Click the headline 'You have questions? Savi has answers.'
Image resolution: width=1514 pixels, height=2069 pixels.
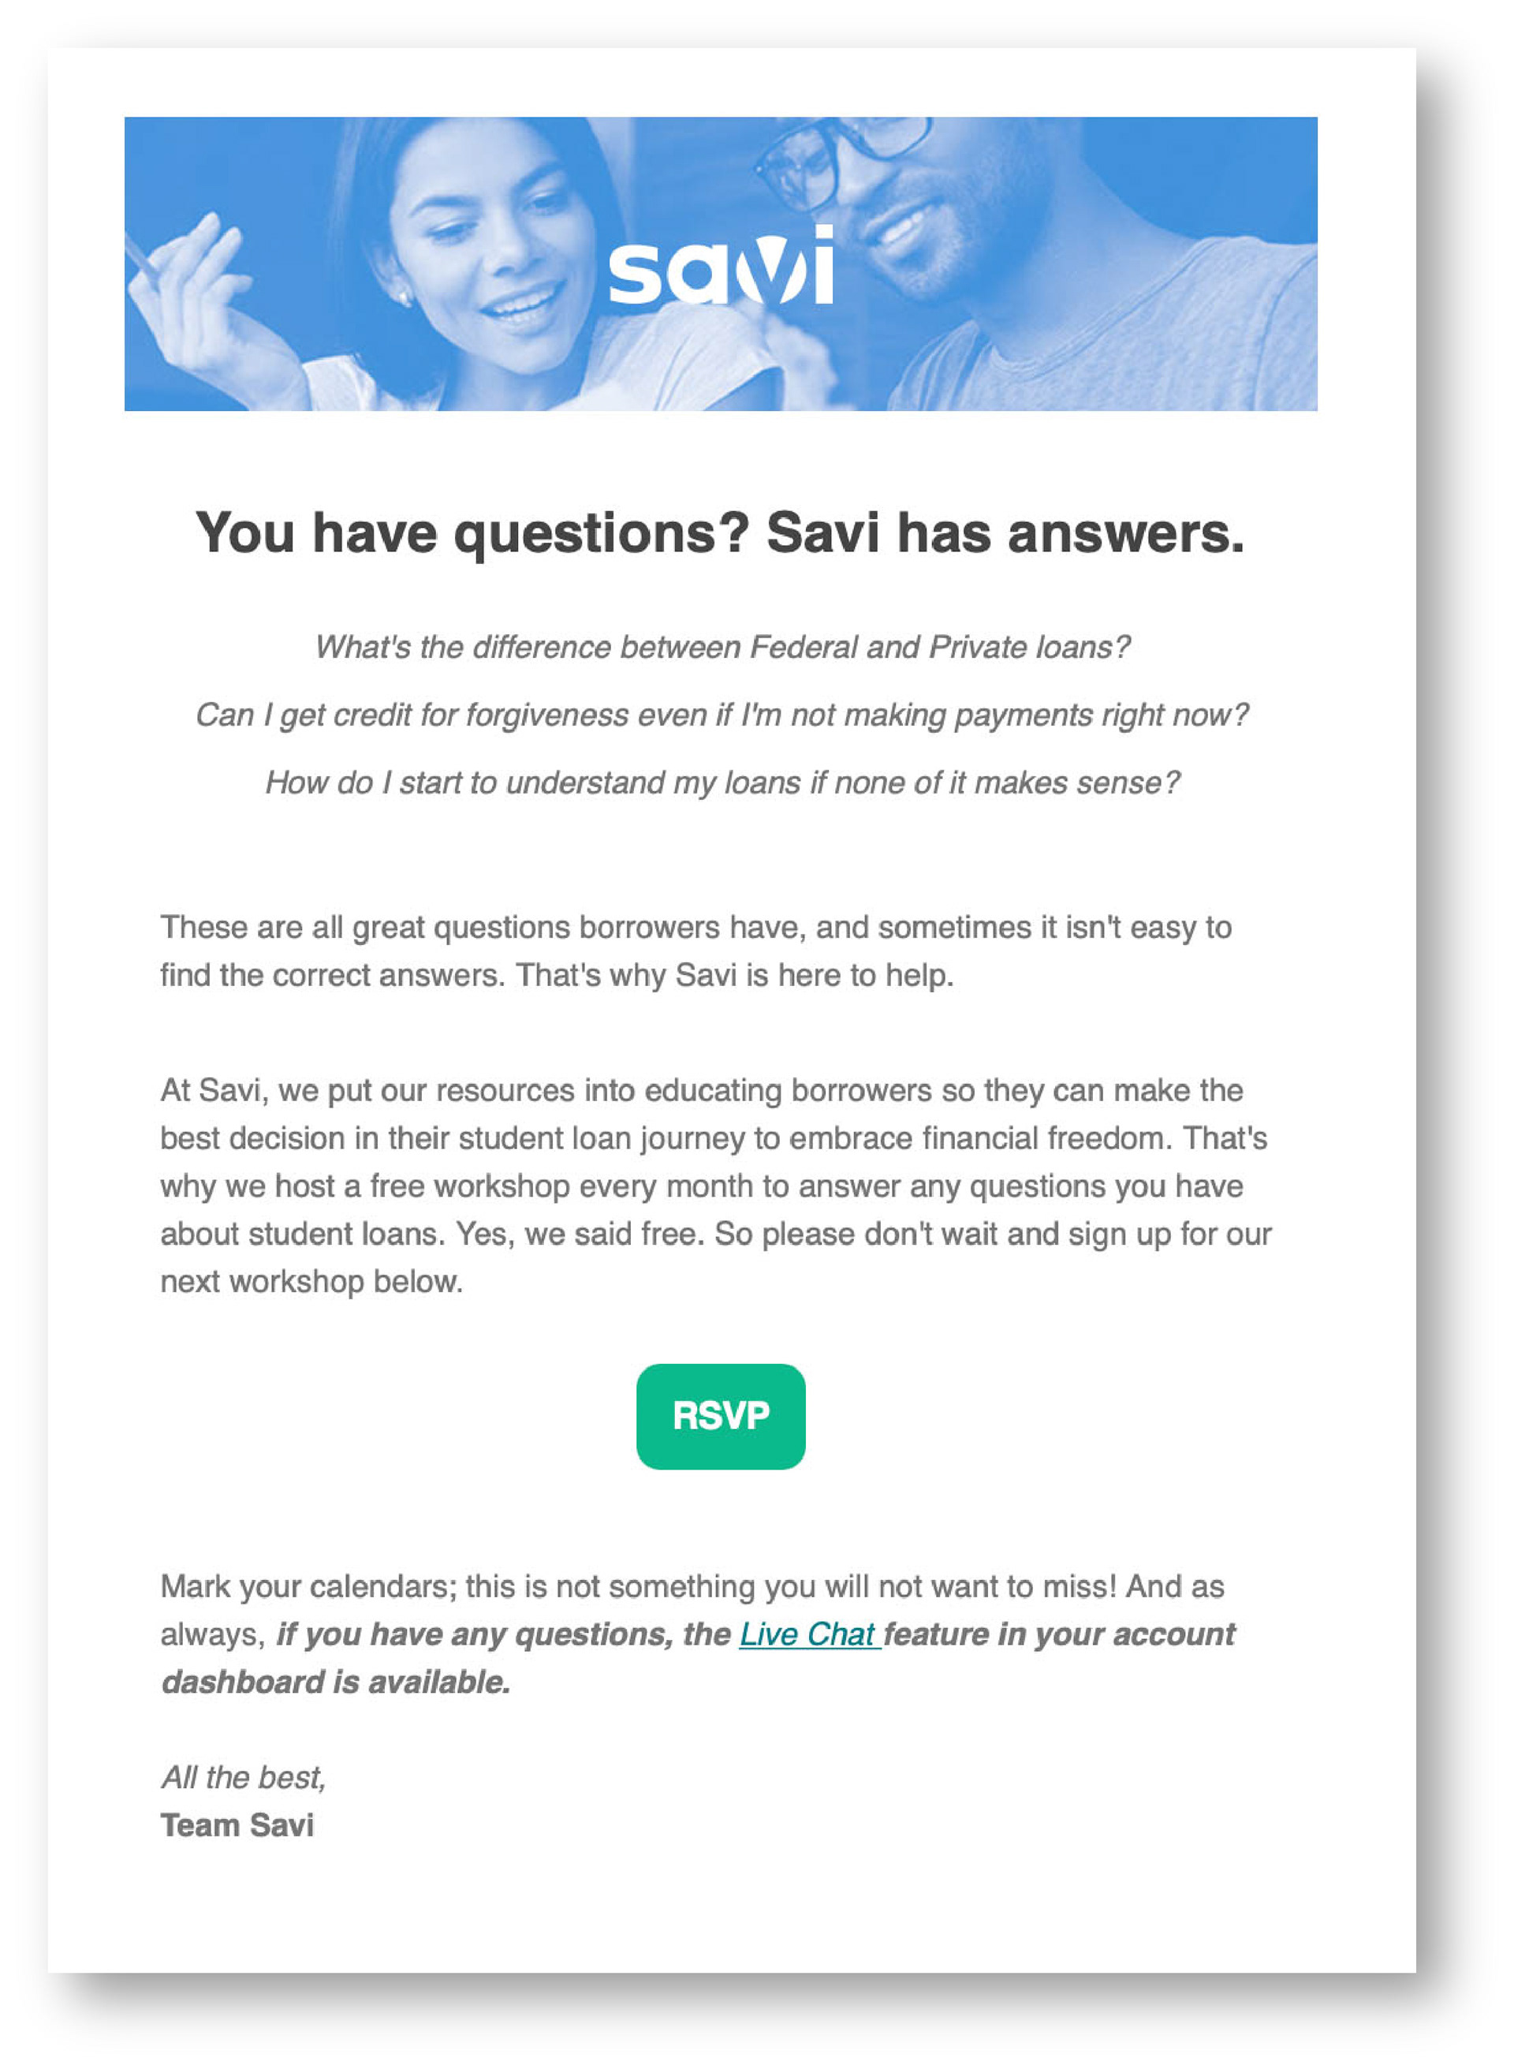click(721, 532)
